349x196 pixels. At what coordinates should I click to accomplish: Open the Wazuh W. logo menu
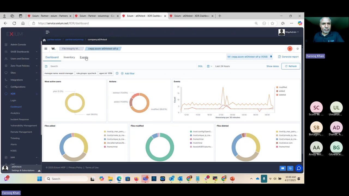tap(53, 49)
